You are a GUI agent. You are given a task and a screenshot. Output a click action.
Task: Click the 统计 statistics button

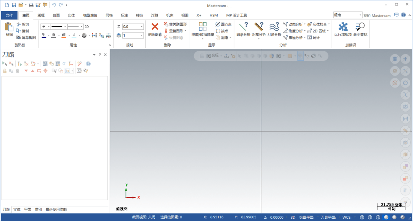[x=314, y=38]
